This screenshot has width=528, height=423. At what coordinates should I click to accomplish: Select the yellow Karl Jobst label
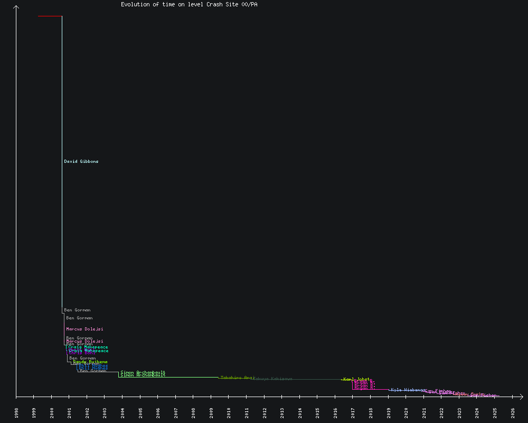[x=356, y=379]
